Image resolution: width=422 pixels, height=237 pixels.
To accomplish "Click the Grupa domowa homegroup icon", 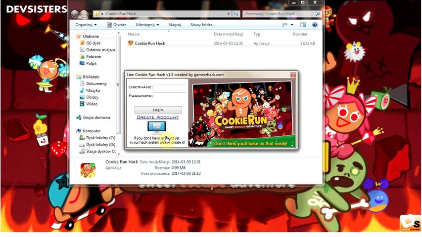I will (x=79, y=118).
